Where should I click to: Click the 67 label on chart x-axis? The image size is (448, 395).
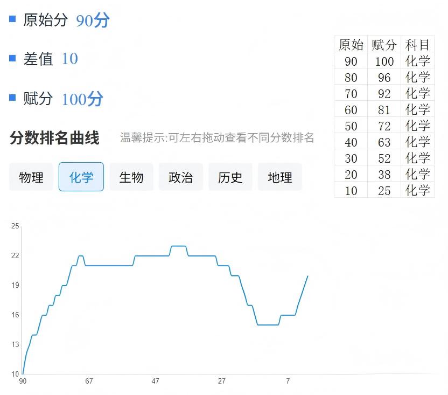[89, 382]
